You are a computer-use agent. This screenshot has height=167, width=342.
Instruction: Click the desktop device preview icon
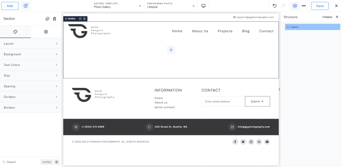[203, 6]
